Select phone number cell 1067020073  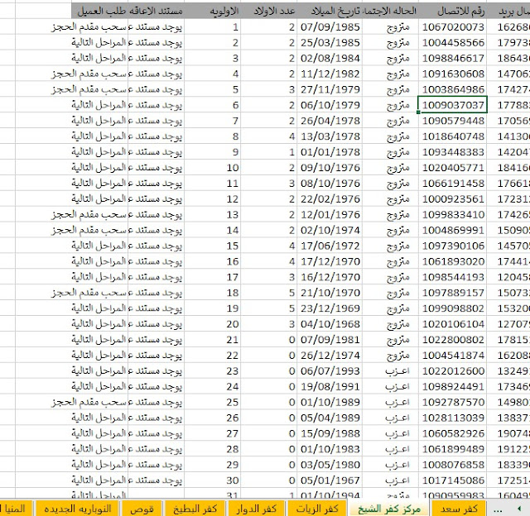[453, 26]
